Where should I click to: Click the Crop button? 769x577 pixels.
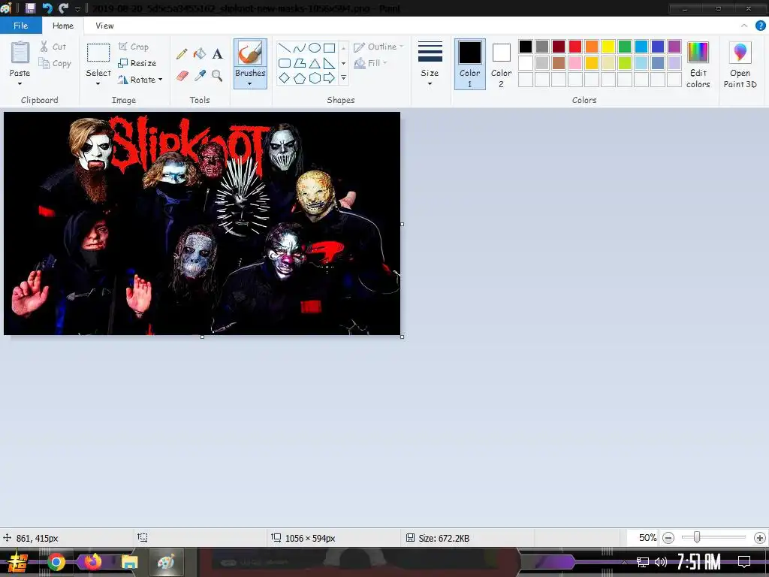coord(134,47)
